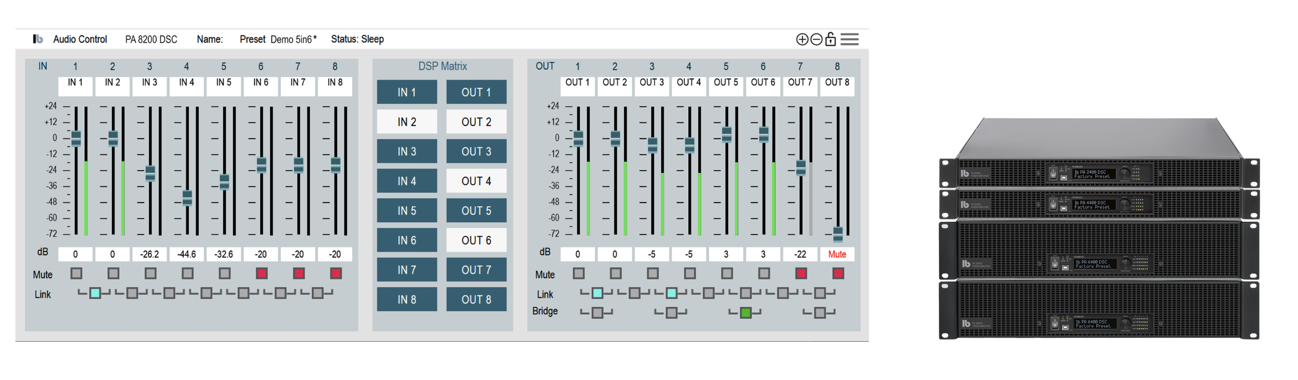The width and height of the screenshot is (1298, 380).
Task: Click output 7 dB value field -22
Action: [x=800, y=254]
